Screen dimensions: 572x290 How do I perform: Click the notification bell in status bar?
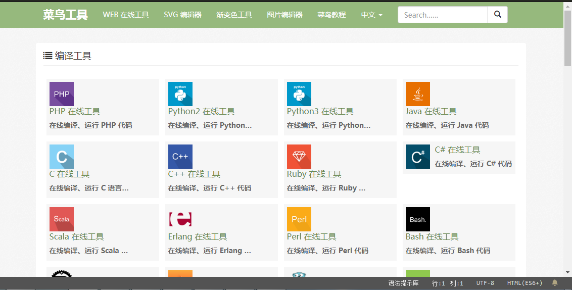click(555, 283)
